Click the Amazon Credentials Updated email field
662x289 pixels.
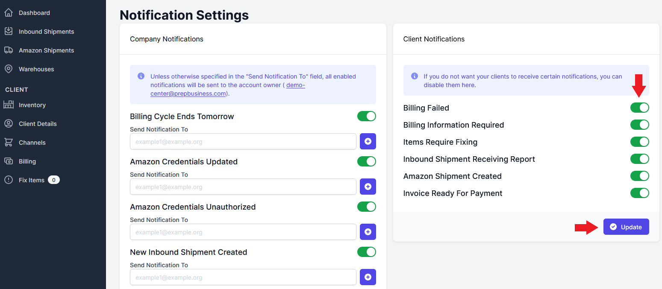[x=243, y=187]
